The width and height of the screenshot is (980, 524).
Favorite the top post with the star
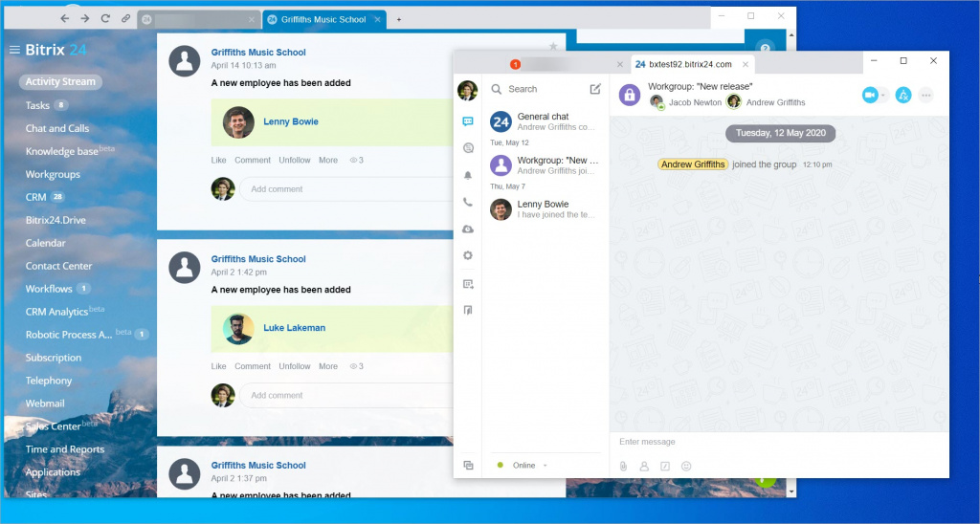click(x=553, y=46)
